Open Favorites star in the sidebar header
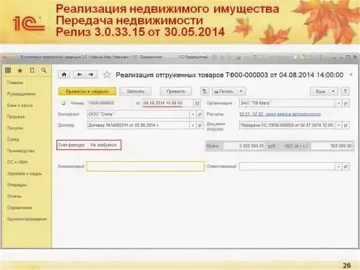360x270 pixels. pos(20,70)
